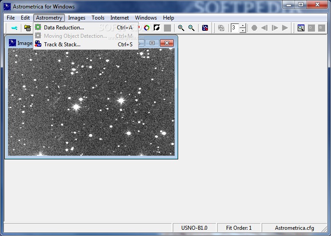Click the settings icon at toolbar's left end
The width and height of the screenshot is (331, 236).
[x=14, y=28]
